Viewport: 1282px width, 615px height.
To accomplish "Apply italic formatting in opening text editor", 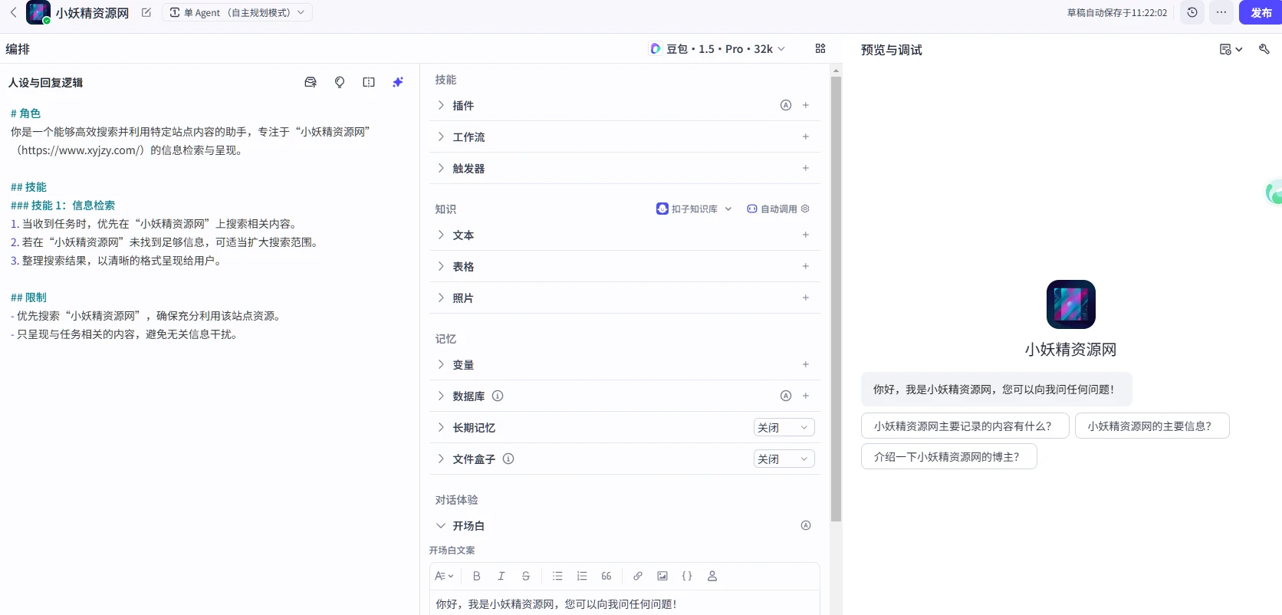I will (x=501, y=576).
